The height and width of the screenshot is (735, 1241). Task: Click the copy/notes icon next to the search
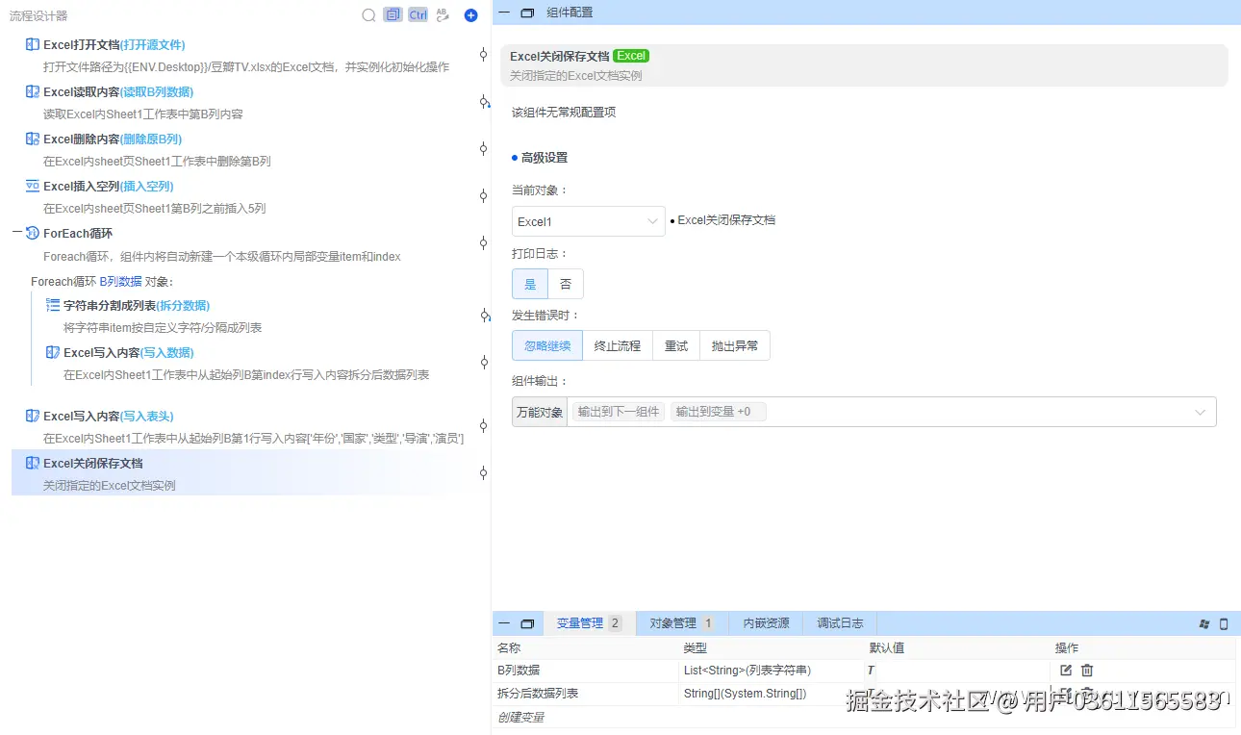pos(392,15)
